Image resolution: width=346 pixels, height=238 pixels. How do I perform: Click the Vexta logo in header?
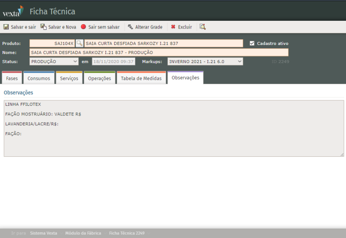(x=13, y=11)
